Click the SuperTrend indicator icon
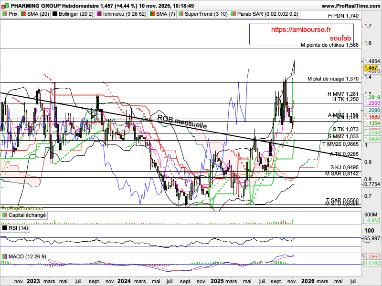Viewport: 382px width, 286px height. pyautogui.click(x=180, y=14)
